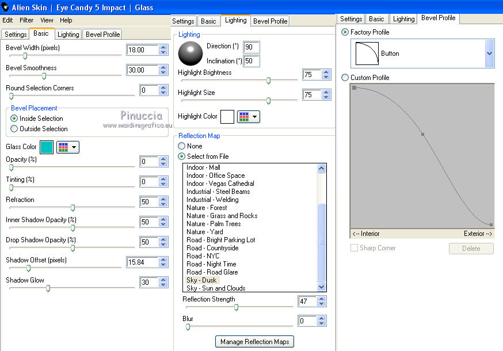Click Manage Reflection Maps button
The height and width of the screenshot is (351, 503).
point(255,342)
